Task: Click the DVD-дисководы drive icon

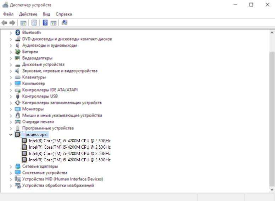Action: [17, 39]
